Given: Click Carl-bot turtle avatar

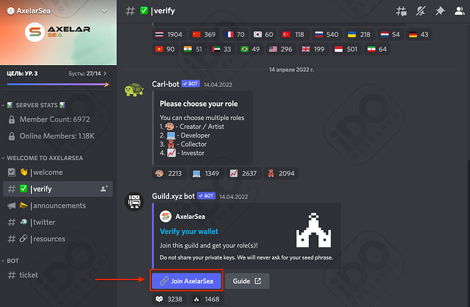Looking at the screenshot, I should (134, 89).
